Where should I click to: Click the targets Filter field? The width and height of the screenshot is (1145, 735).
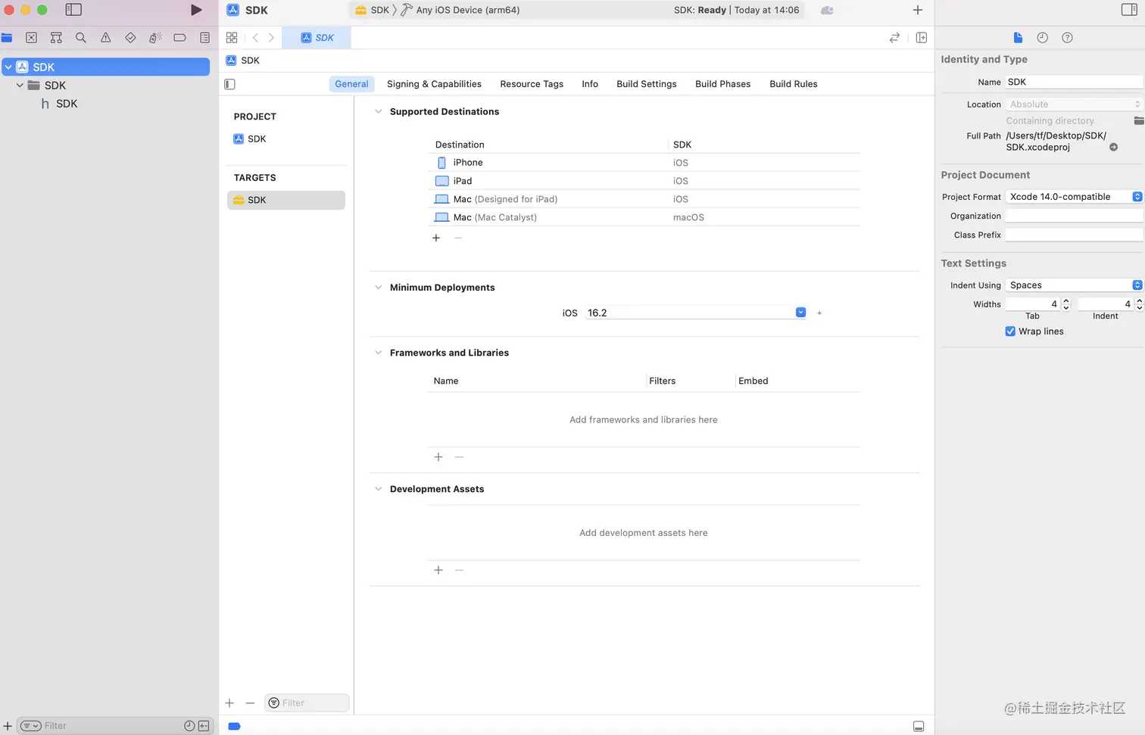coord(307,702)
